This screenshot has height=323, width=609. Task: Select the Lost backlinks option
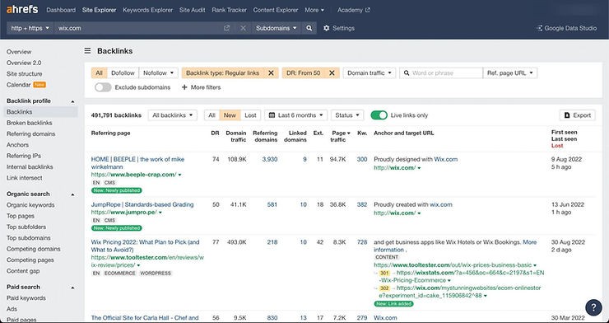pyautogui.click(x=250, y=115)
